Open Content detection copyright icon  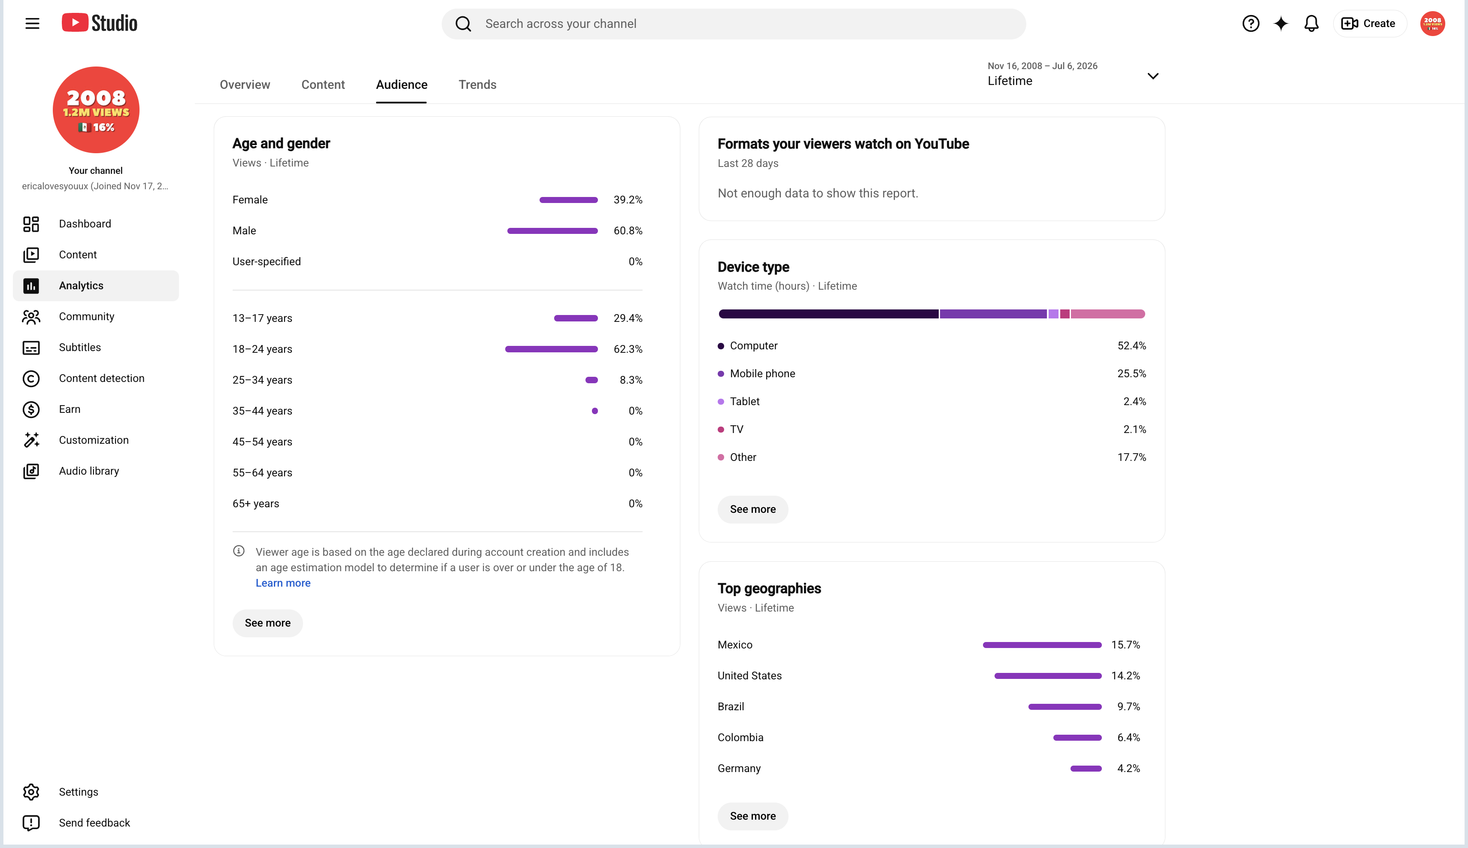pos(31,378)
